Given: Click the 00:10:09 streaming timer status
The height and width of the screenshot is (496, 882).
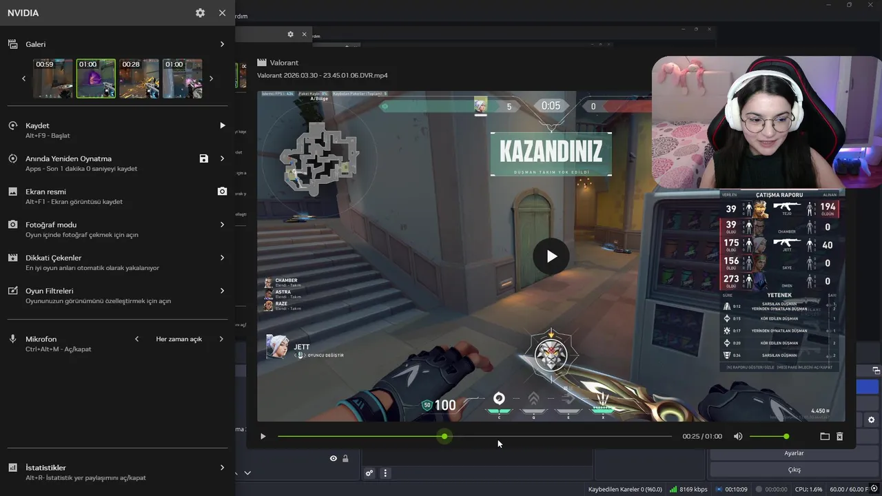Looking at the screenshot, I should coord(731,489).
